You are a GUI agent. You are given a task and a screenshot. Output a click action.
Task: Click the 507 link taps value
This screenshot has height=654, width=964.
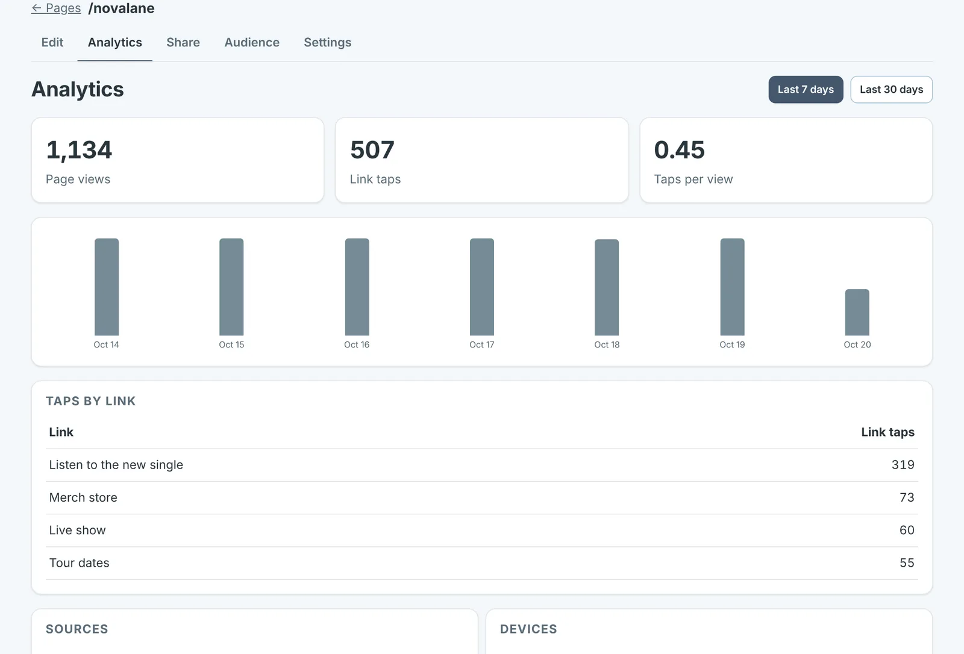coord(372,149)
